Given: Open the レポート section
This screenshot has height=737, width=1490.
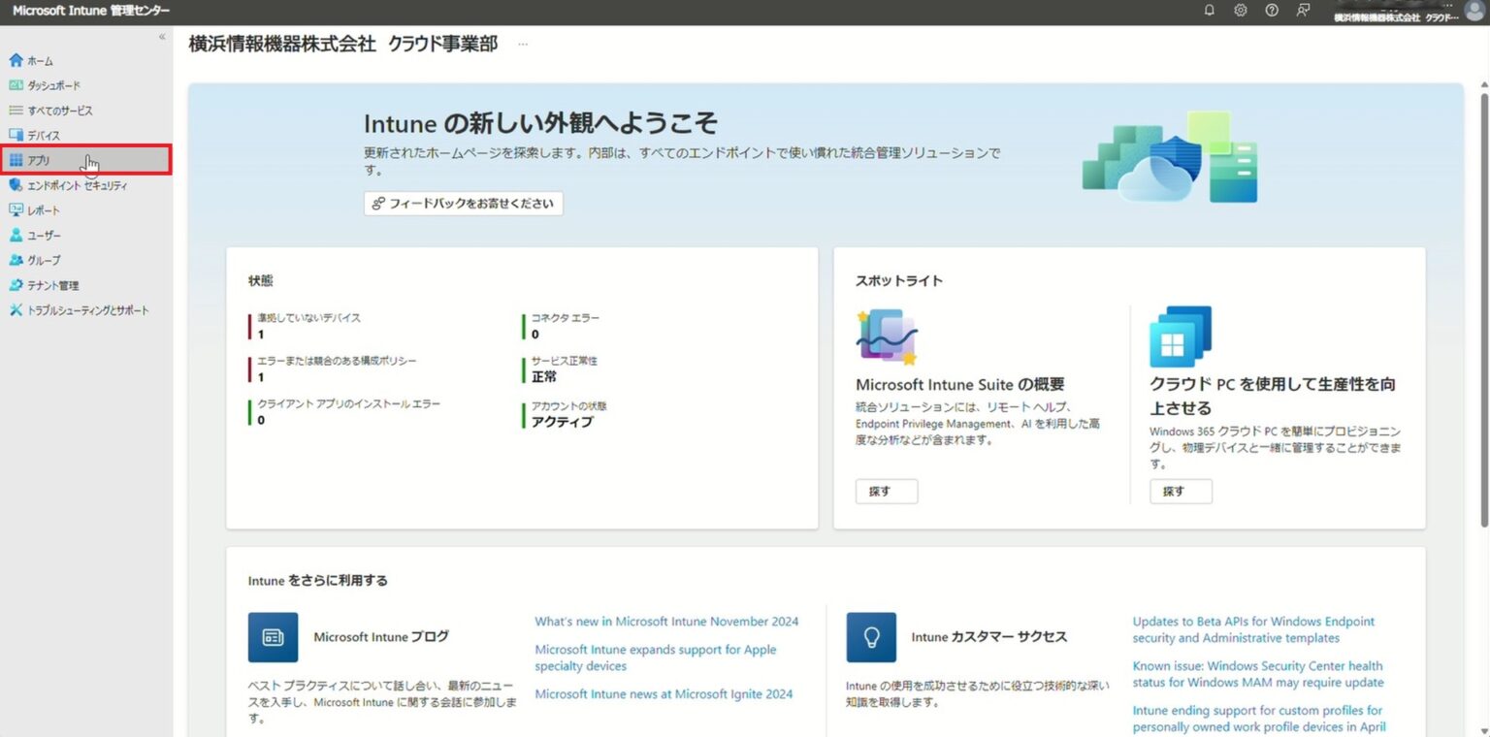Looking at the screenshot, I should click(41, 209).
